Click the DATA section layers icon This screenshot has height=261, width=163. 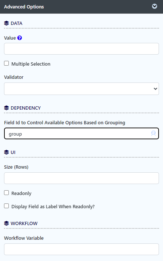(6, 23)
